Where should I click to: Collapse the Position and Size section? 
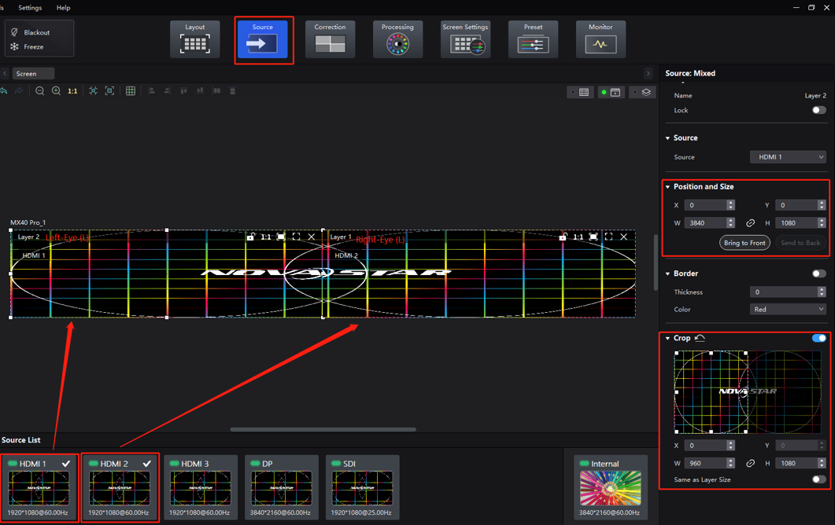tap(668, 187)
